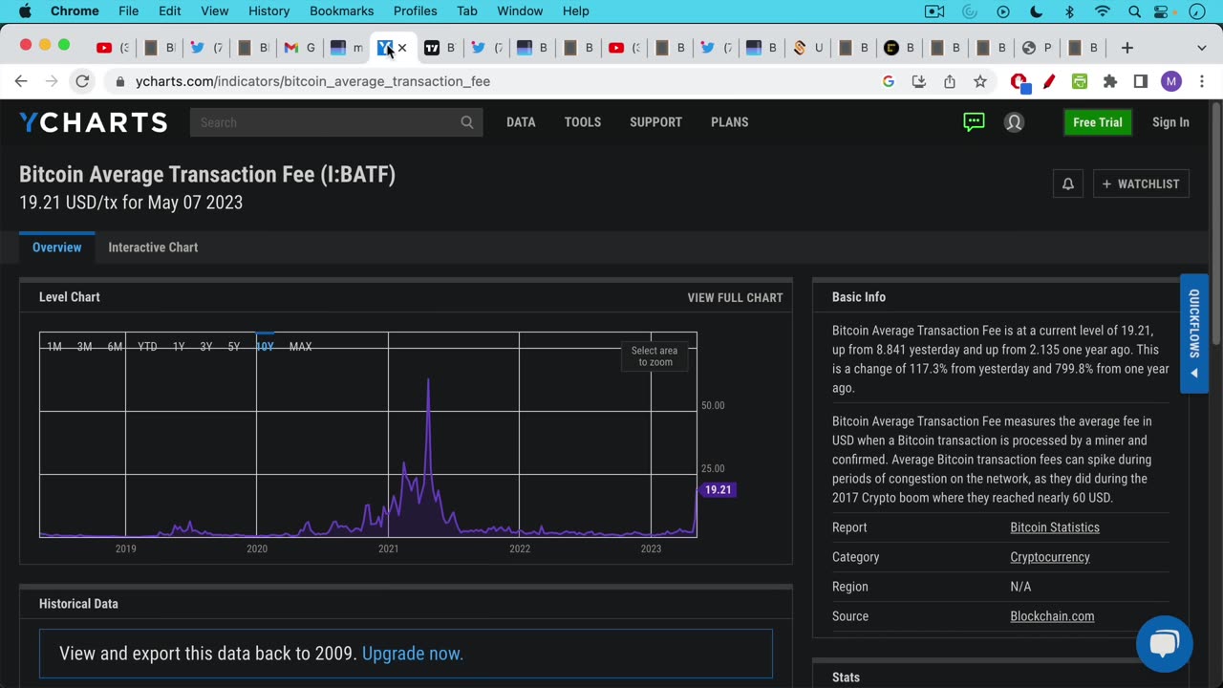1223x688 pixels.
Task: Open the DATA navigation menu
Action: pyautogui.click(x=521, y=122)
